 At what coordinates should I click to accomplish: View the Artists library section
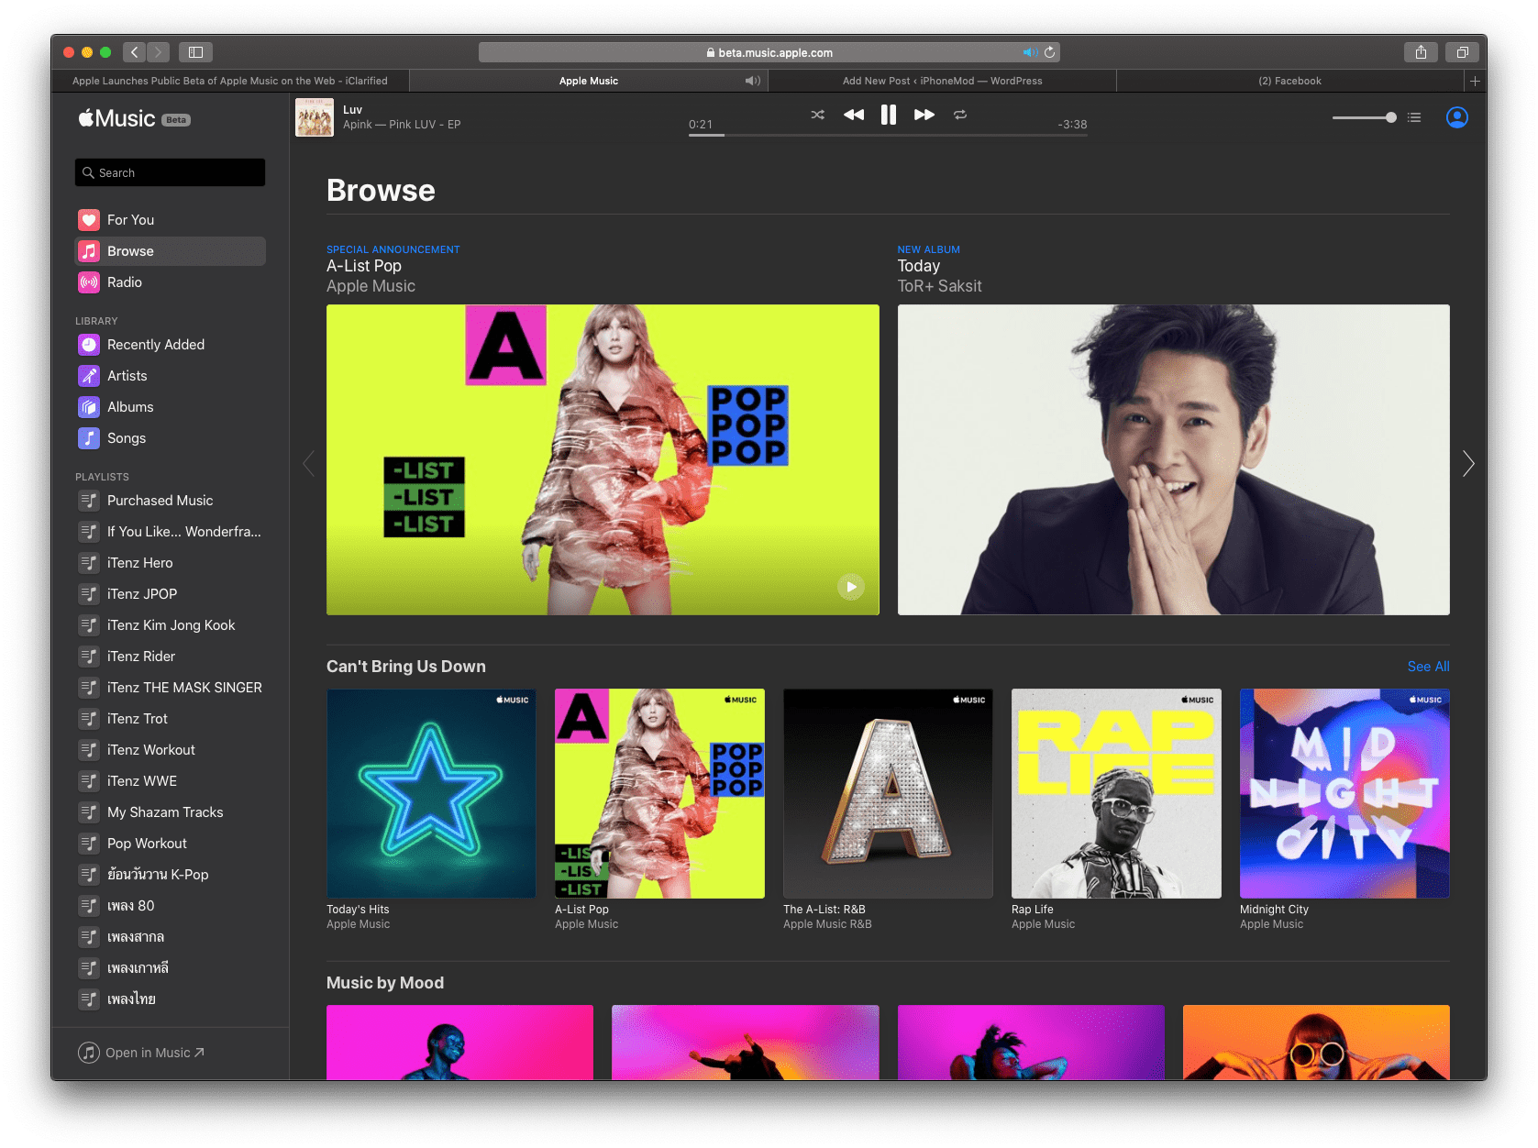pos(128,375)
